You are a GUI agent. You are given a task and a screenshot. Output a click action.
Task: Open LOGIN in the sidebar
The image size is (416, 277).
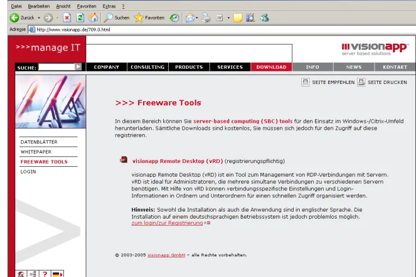pyautogui.click(x=28, y=172)
